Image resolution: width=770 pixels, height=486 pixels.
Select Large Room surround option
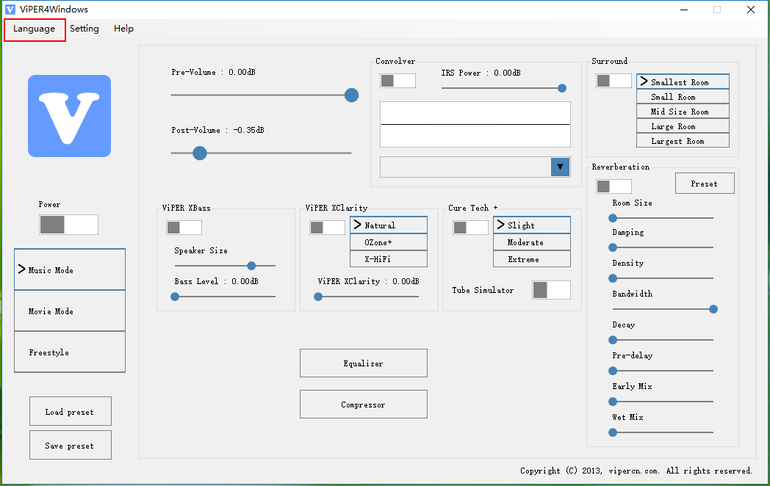[683, 126]
